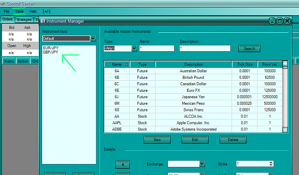This screenshot has width=299, height=175.
Task: Select the AAPL Apple Computer row
Action: tap(193, 123)
